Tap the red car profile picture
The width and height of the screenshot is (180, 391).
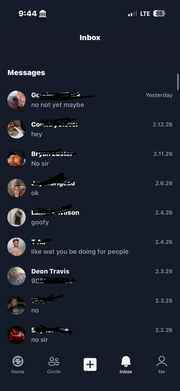tap(16, 335)
